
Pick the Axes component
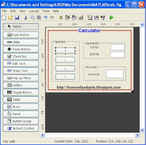tap(21, 107)
